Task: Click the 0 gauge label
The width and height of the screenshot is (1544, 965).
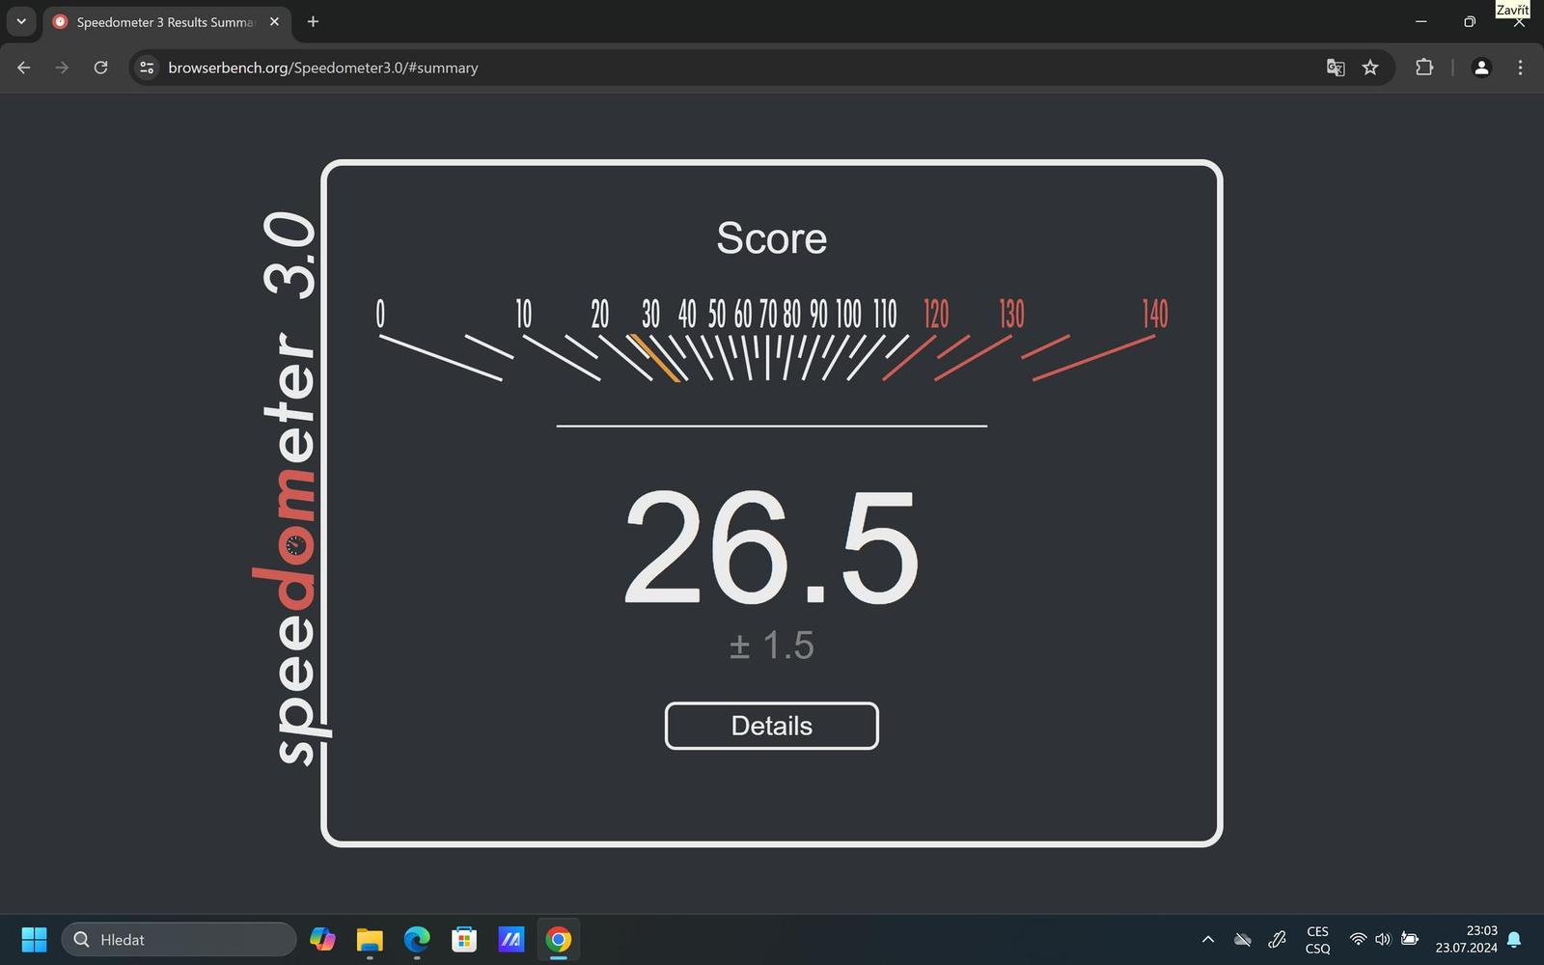Action: point(380,314)
